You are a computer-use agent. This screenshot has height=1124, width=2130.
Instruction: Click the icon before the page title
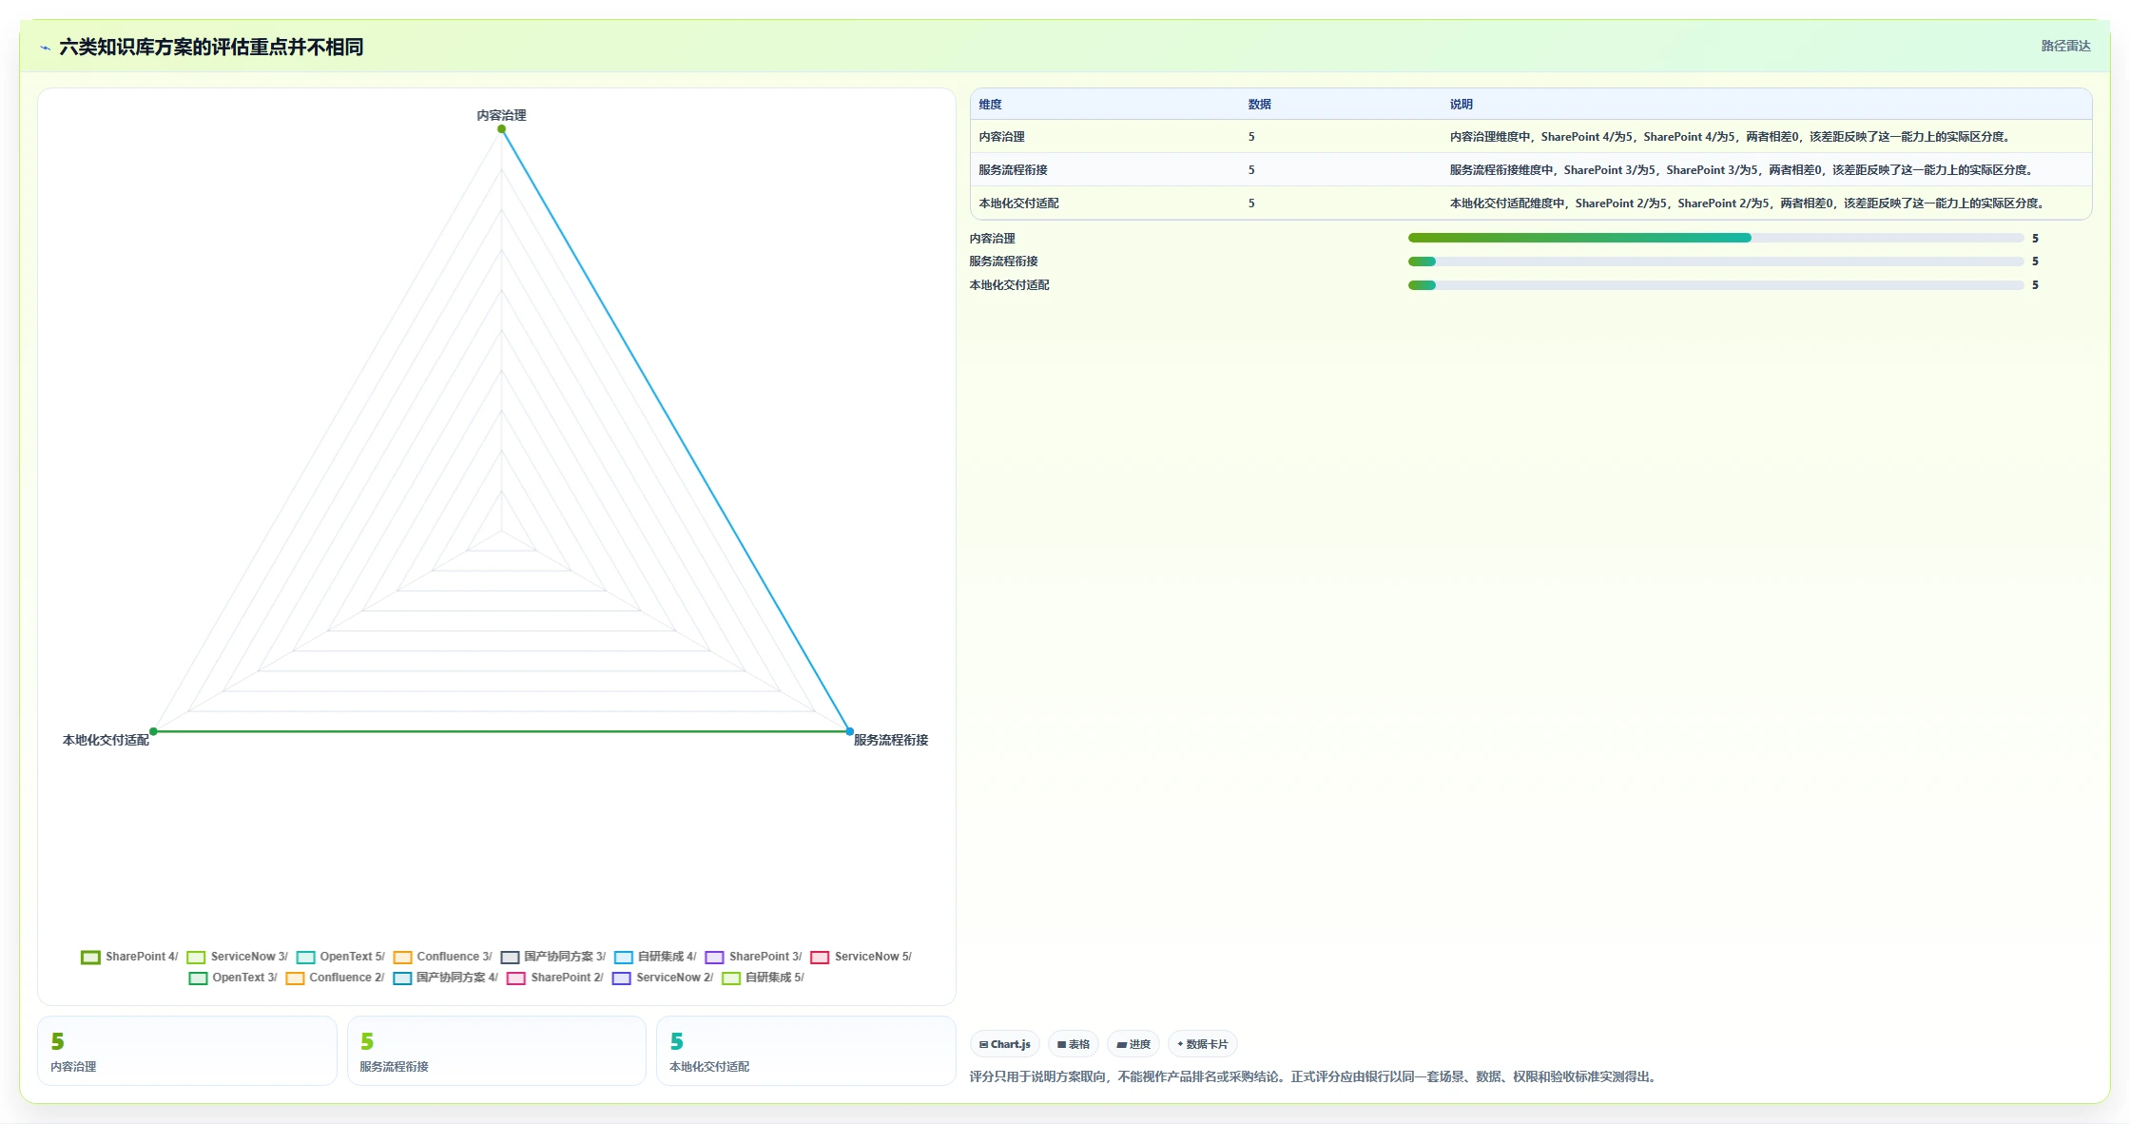point(45,48)
